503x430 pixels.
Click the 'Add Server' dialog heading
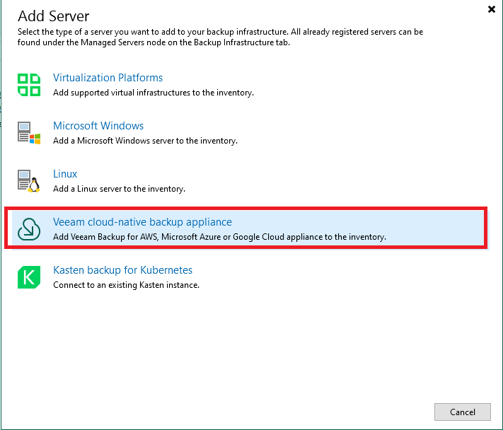(53, 16)
